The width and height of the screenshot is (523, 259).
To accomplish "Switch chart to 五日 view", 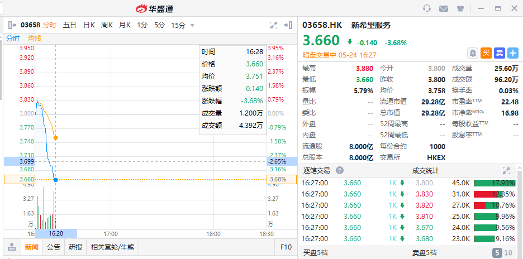I will pos(69,25).
